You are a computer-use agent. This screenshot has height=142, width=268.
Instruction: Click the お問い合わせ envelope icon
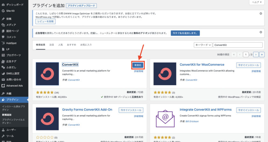[x=3, y=80]
